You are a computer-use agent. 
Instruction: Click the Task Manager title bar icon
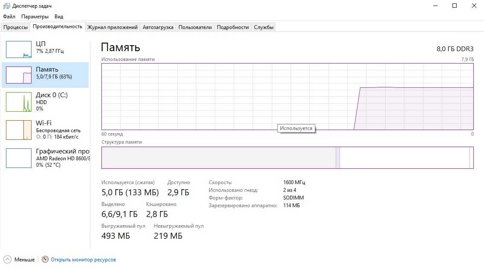6,6
